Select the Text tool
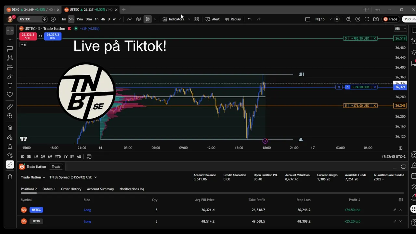The image size is (416, 234). click(x=10, y=85)
